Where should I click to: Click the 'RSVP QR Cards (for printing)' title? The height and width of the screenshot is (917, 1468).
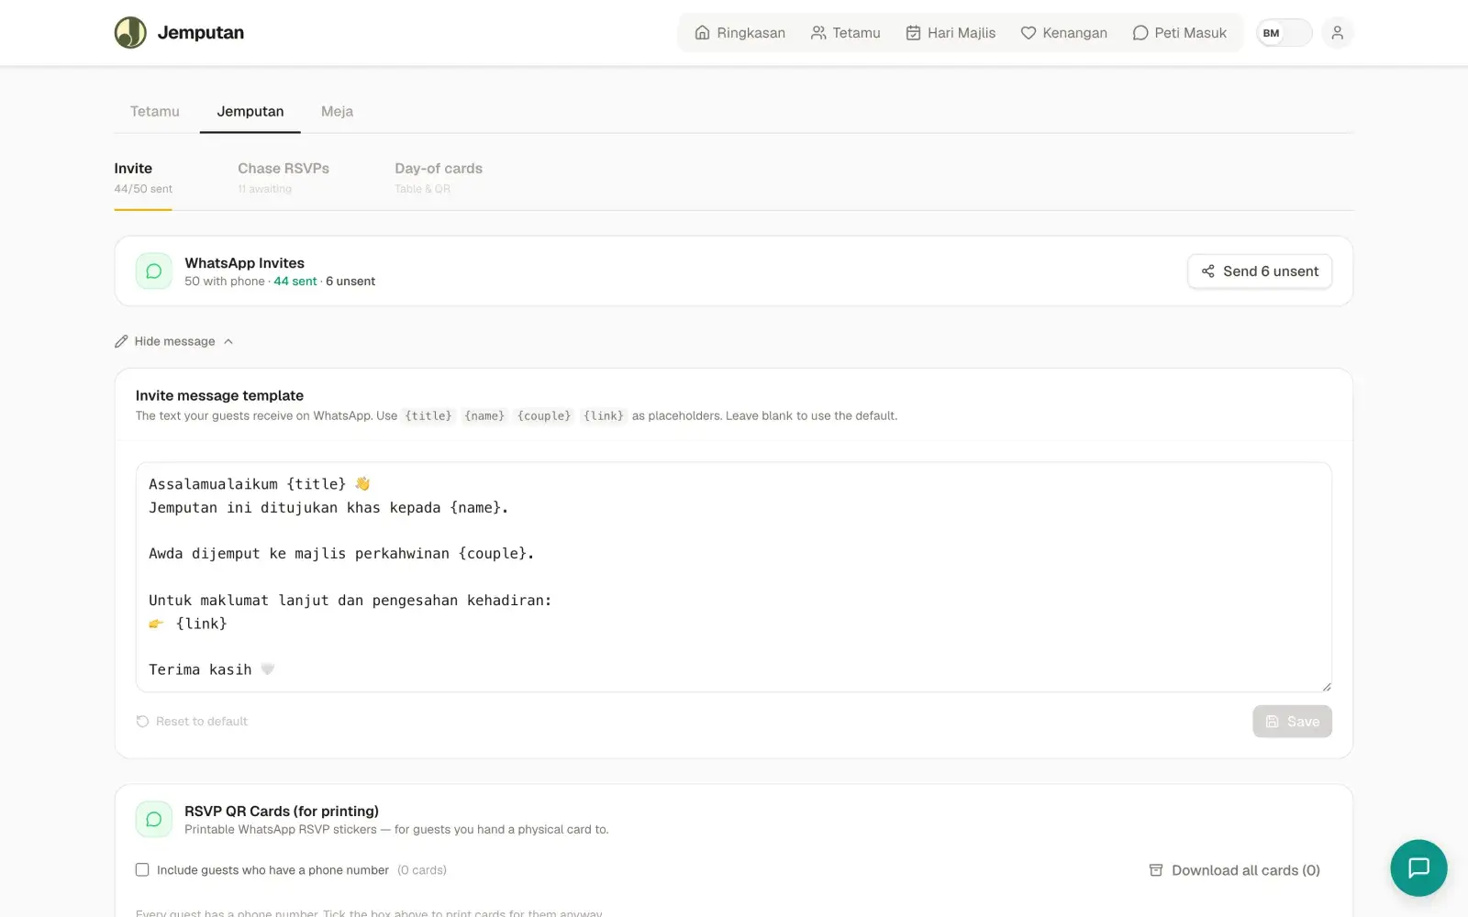tap(282, 811)
